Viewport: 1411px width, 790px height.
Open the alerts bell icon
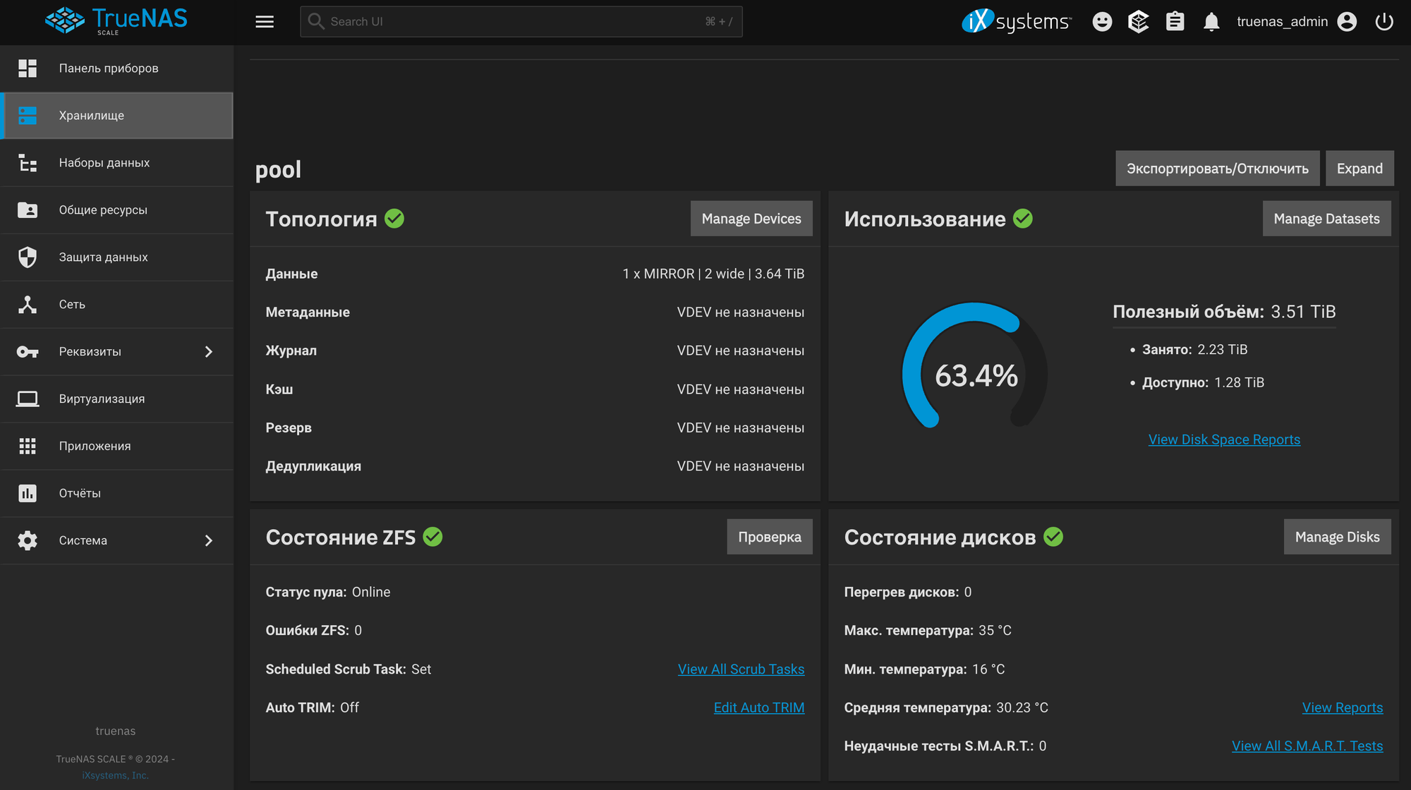pos(1211,22)
